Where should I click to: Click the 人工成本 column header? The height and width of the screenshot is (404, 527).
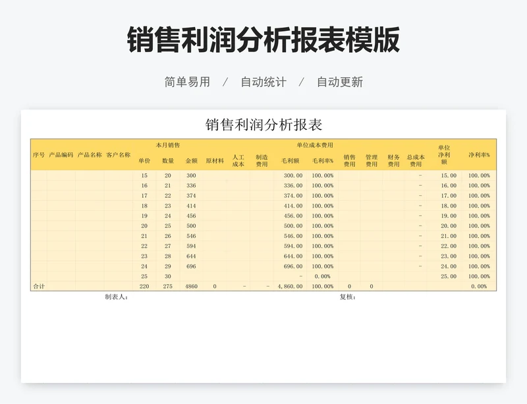pos(238,161)
